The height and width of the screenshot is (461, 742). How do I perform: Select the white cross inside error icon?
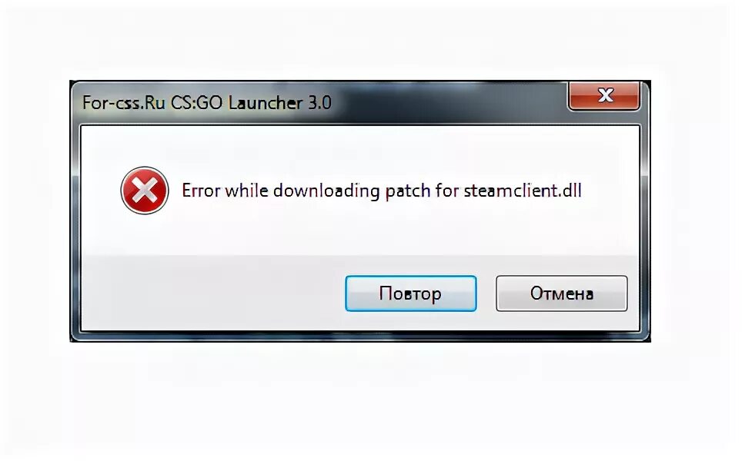tap(145, 191)
